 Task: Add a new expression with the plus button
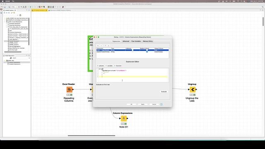pos(98,46)
